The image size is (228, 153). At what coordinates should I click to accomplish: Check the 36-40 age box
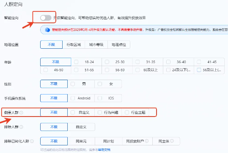[x=168, y=62]
